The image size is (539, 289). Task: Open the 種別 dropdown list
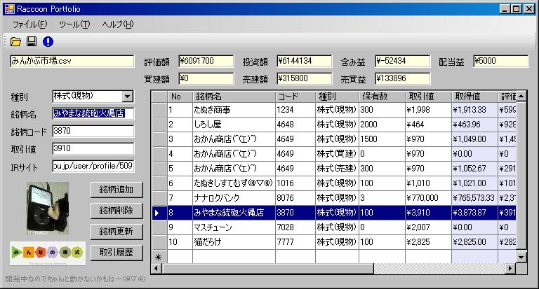(127, 97)
